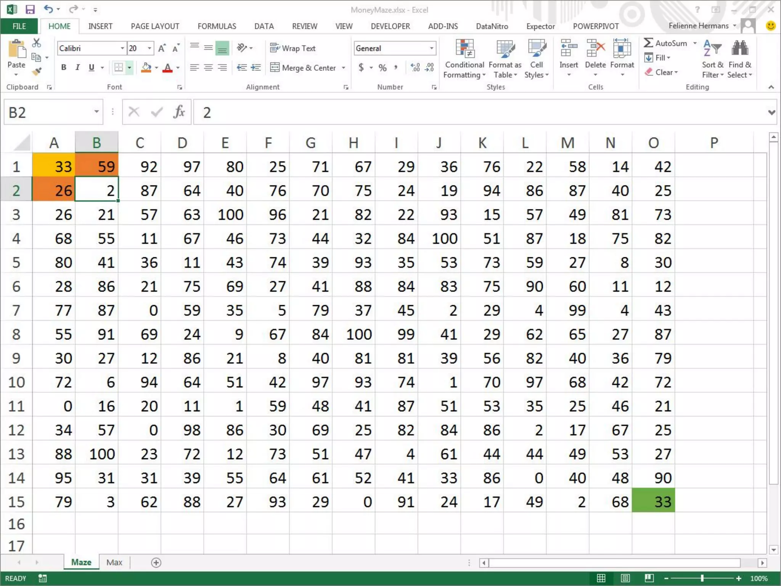Click the Increase Font Size icon
Viewport: 781px width, 586px height.
(x=162, y=48)
